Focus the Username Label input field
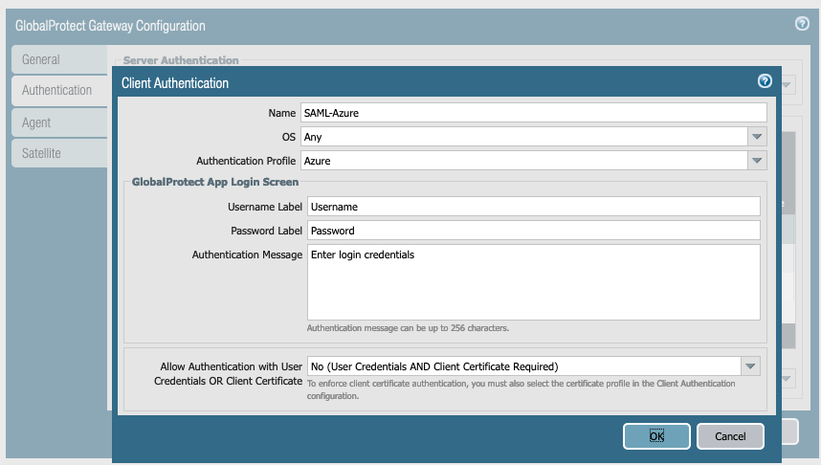The image size is (821, 465). tap(533, 206)
